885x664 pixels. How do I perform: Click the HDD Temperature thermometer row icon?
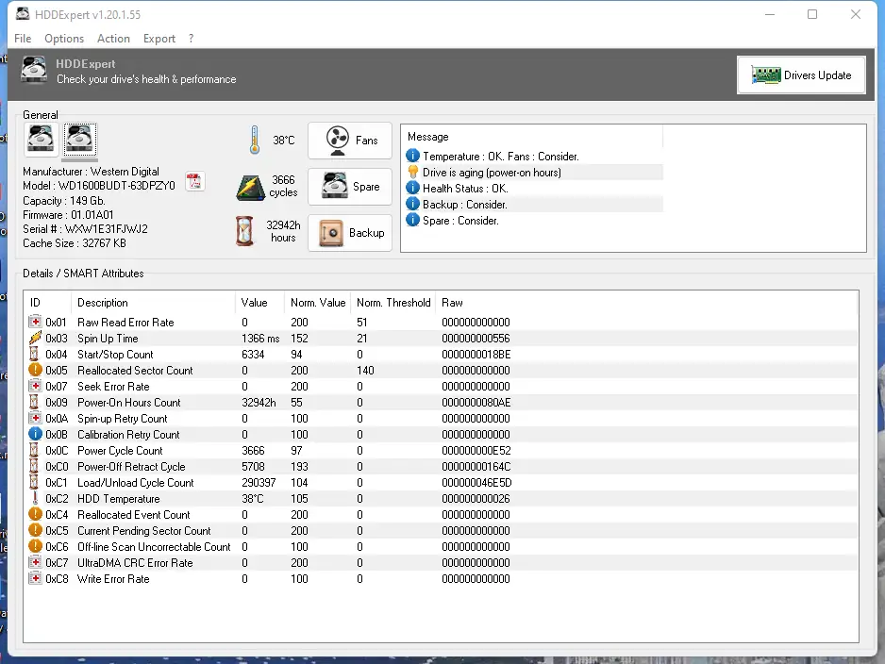point(35,498)
